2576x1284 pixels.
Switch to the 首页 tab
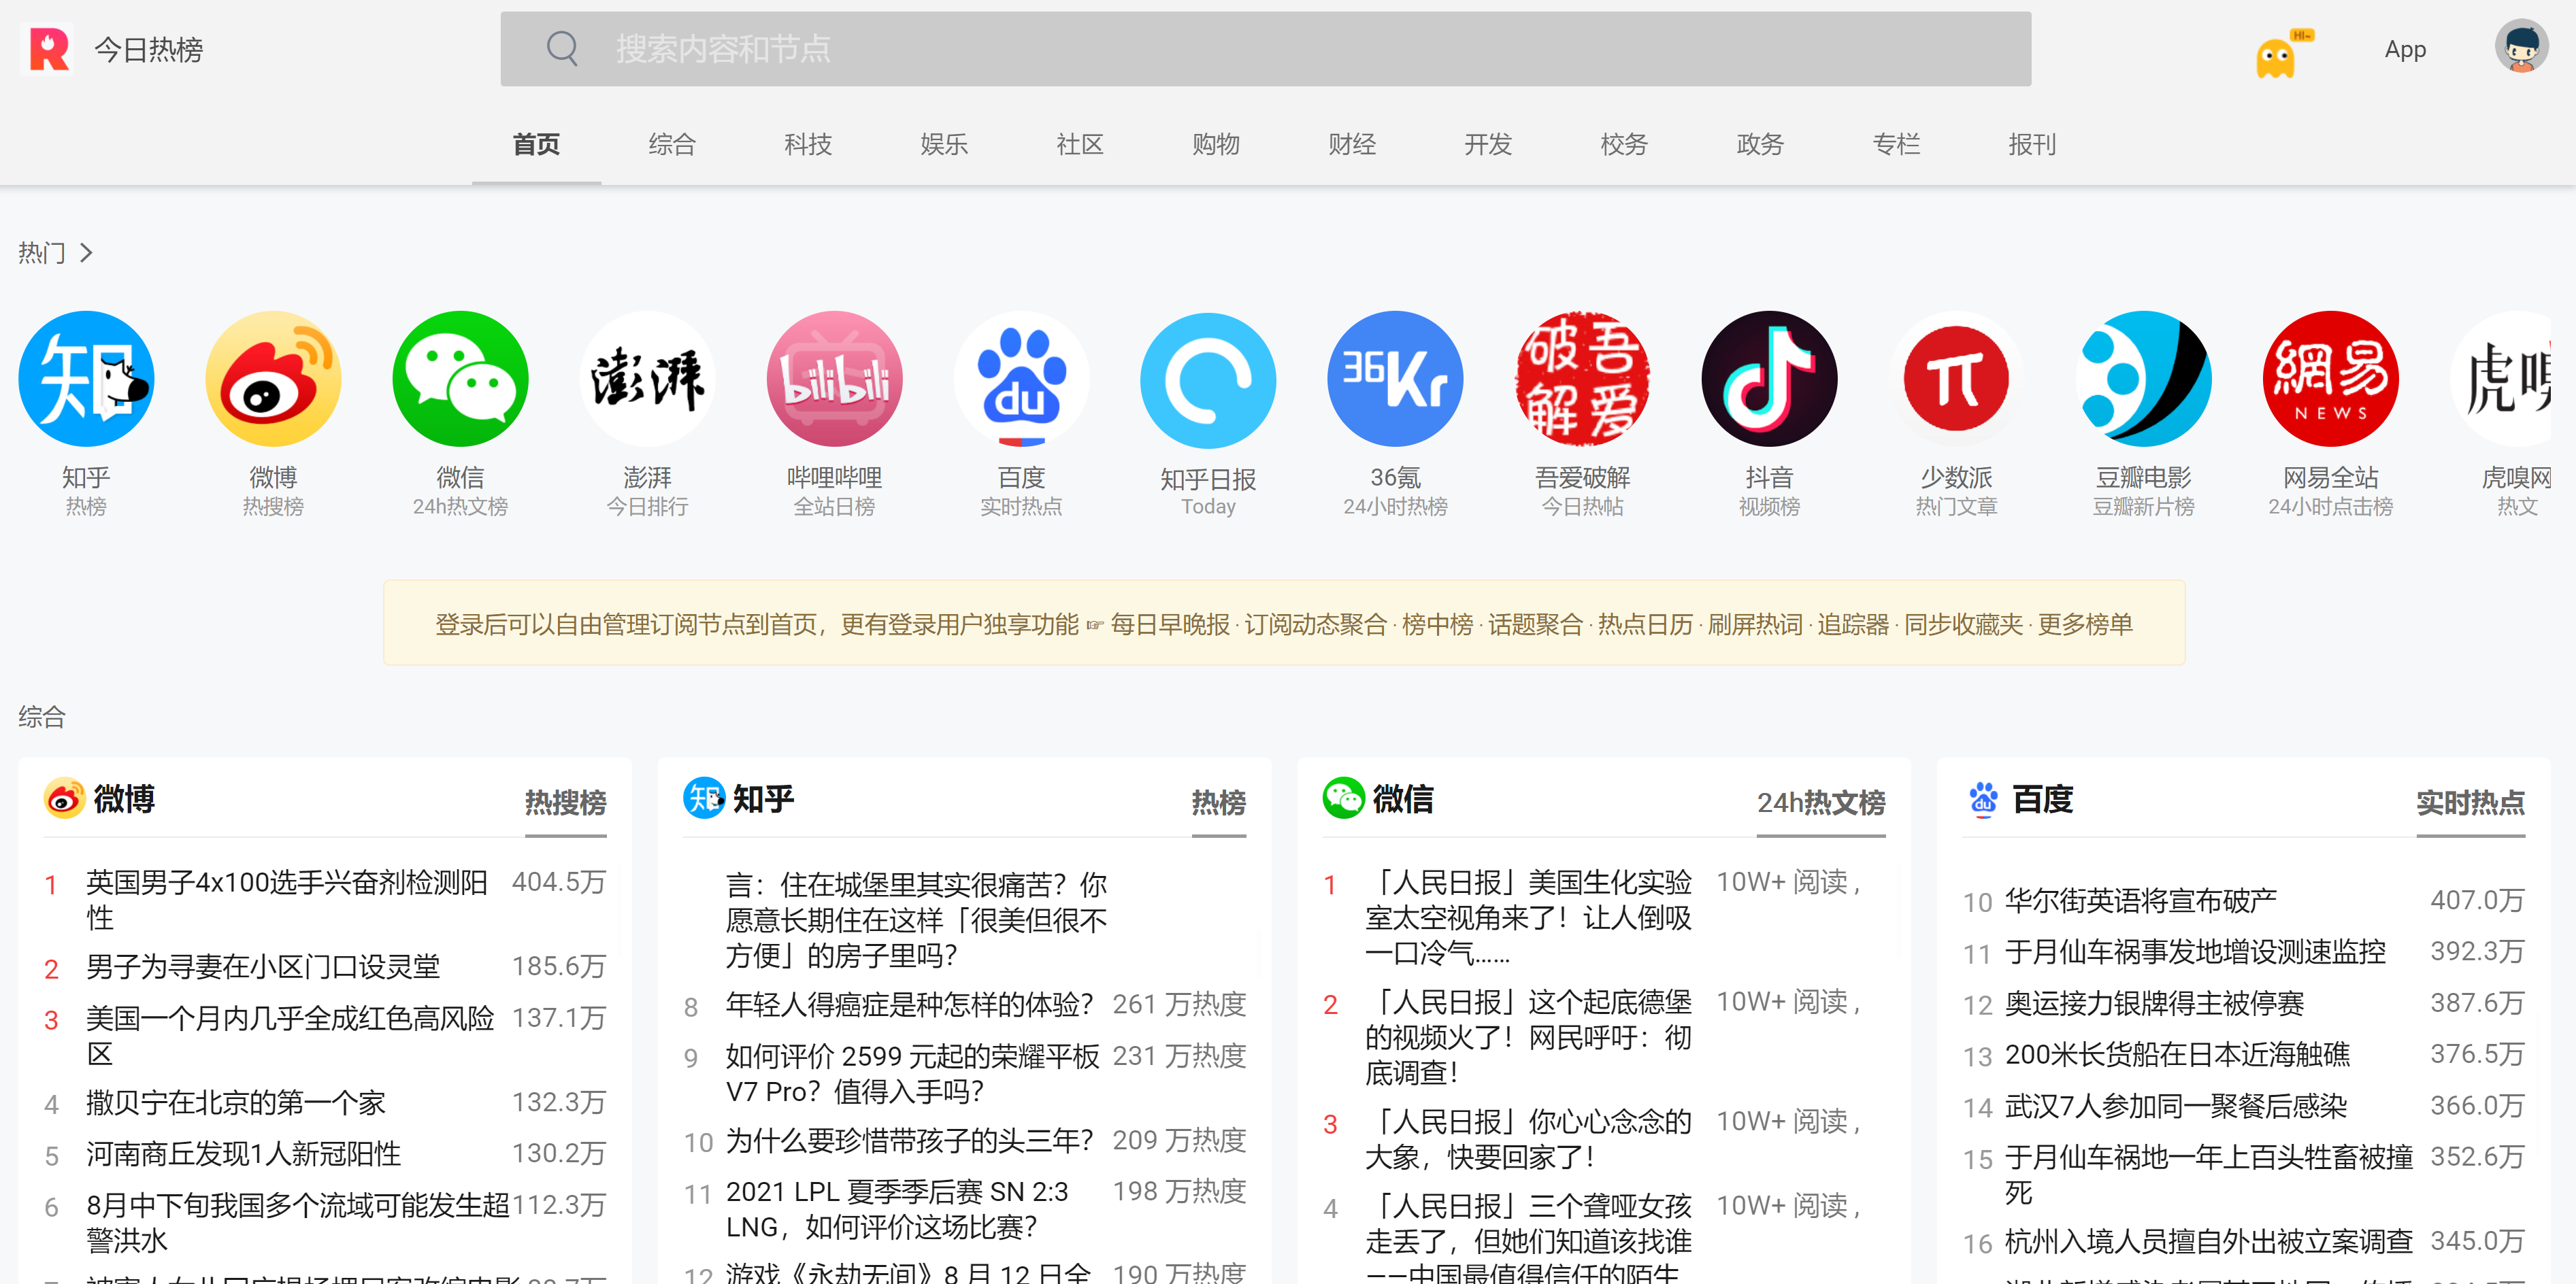click(536, 144)
